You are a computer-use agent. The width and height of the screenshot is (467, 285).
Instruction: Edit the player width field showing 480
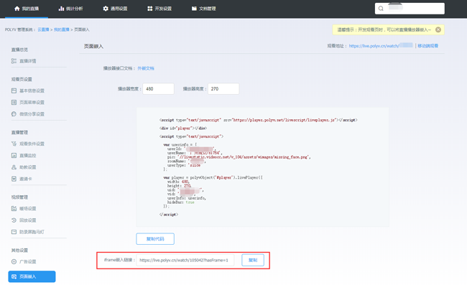158,89
